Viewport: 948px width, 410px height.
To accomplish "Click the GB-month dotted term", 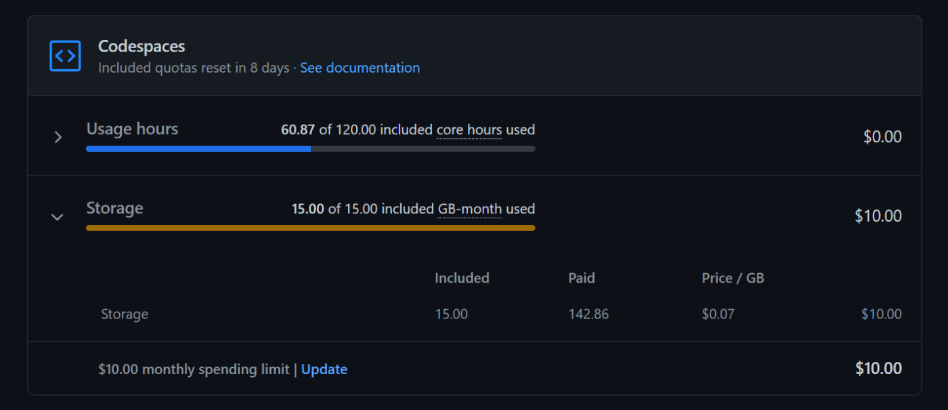I will (470, 209).
